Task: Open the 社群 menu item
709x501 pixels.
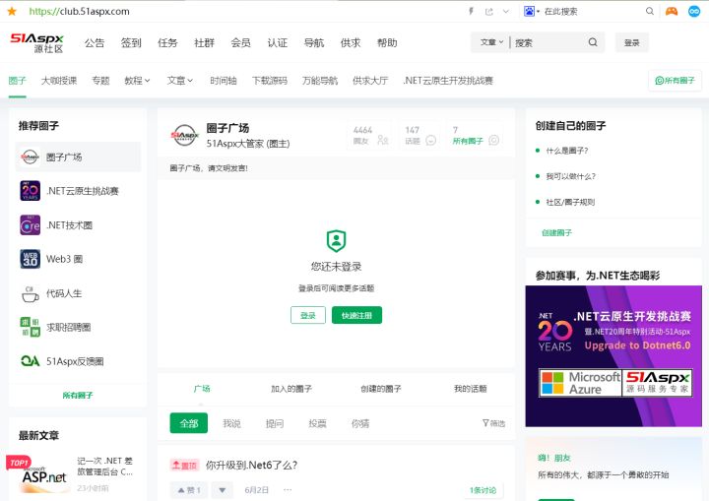Action: click(x=204, y=43)
